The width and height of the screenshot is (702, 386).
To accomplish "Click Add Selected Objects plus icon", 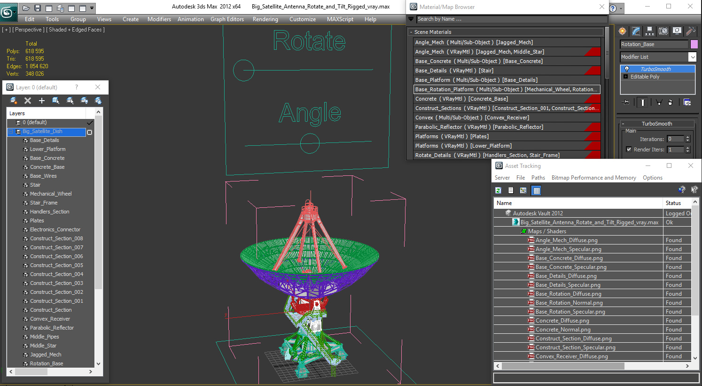I will (x=42, y=101).
